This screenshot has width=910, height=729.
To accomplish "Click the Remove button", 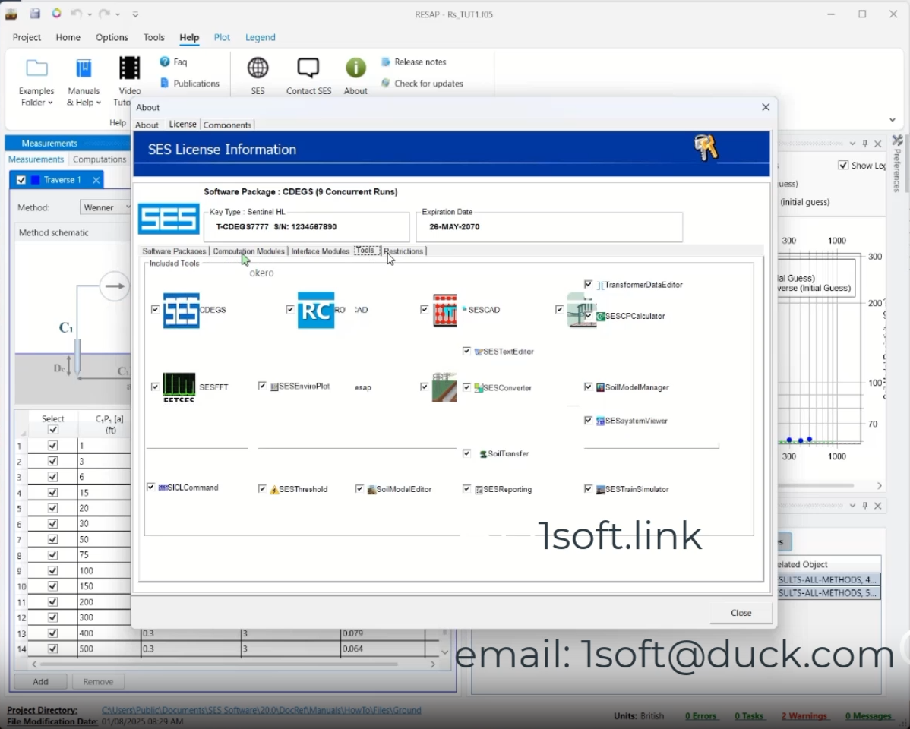I will [98, 681].
